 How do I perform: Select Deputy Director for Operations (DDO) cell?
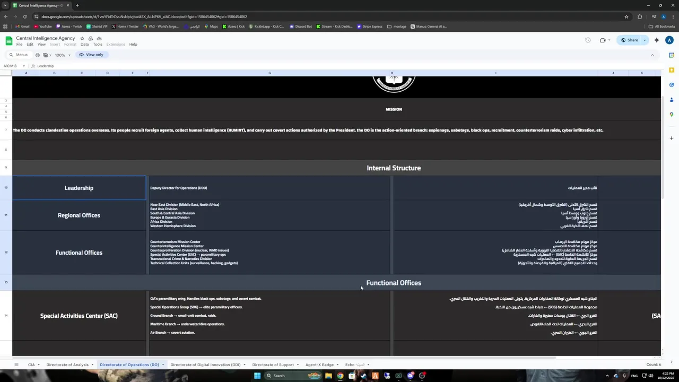click(269, 188)
